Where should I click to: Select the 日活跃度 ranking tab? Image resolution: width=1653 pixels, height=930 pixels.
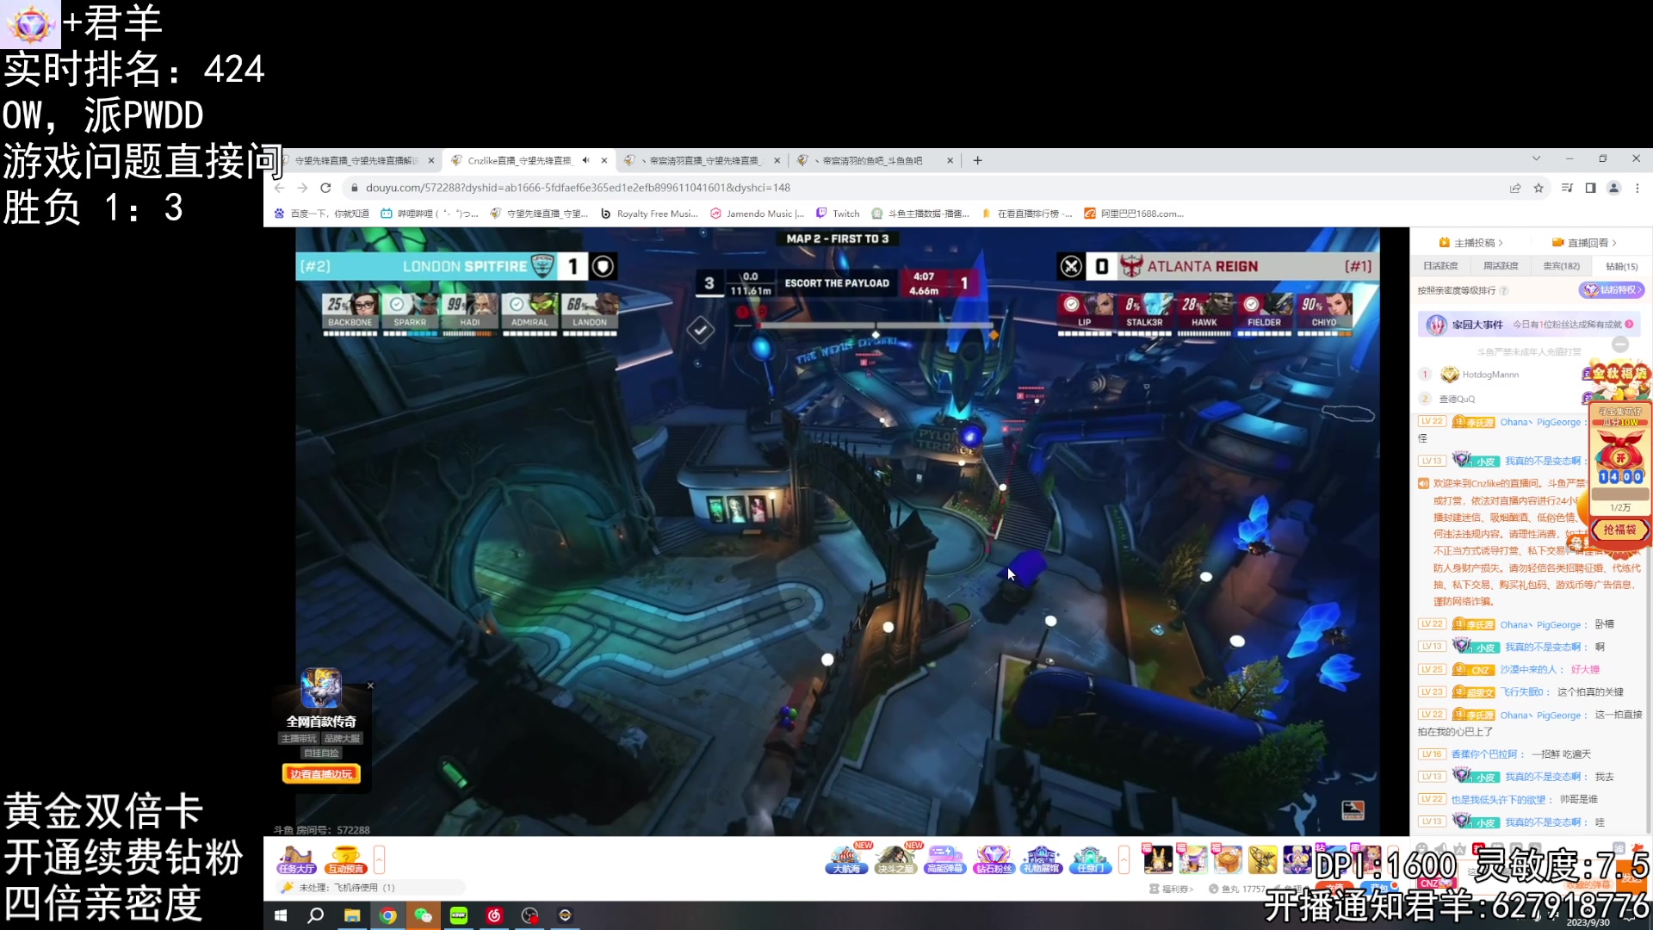coord(1440,266)
